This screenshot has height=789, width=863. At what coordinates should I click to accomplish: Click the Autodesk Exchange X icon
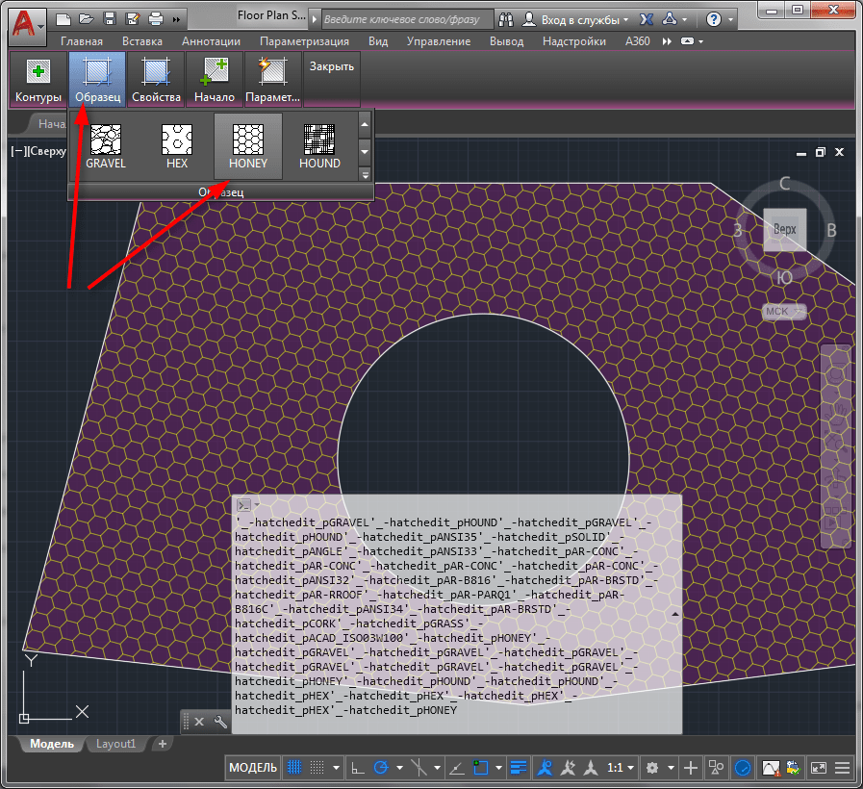click(647, 20)
